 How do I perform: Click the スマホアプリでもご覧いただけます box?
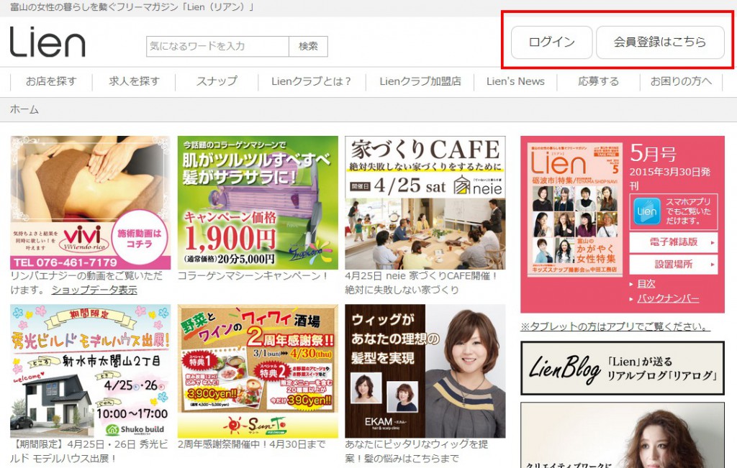(674, 211)
